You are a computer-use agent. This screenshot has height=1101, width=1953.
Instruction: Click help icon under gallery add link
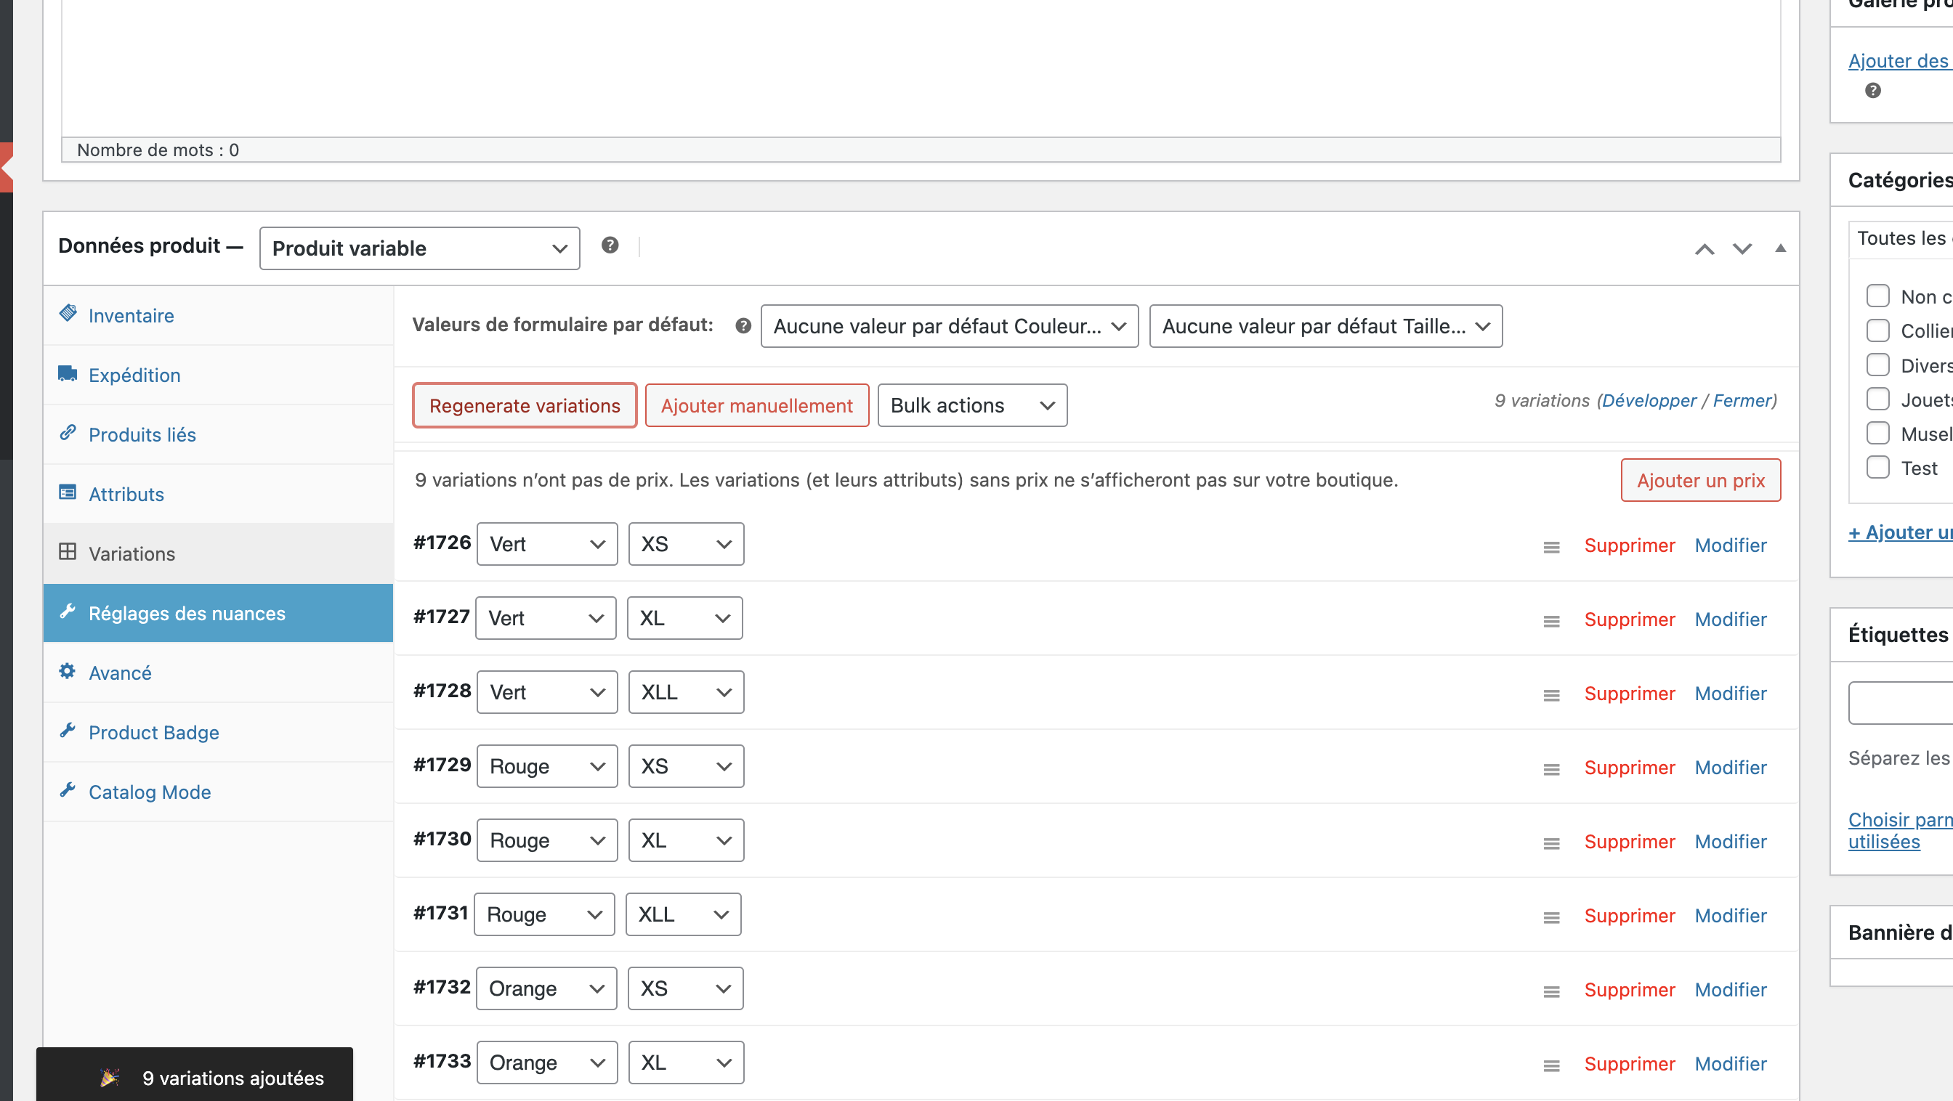(1872, 91)
